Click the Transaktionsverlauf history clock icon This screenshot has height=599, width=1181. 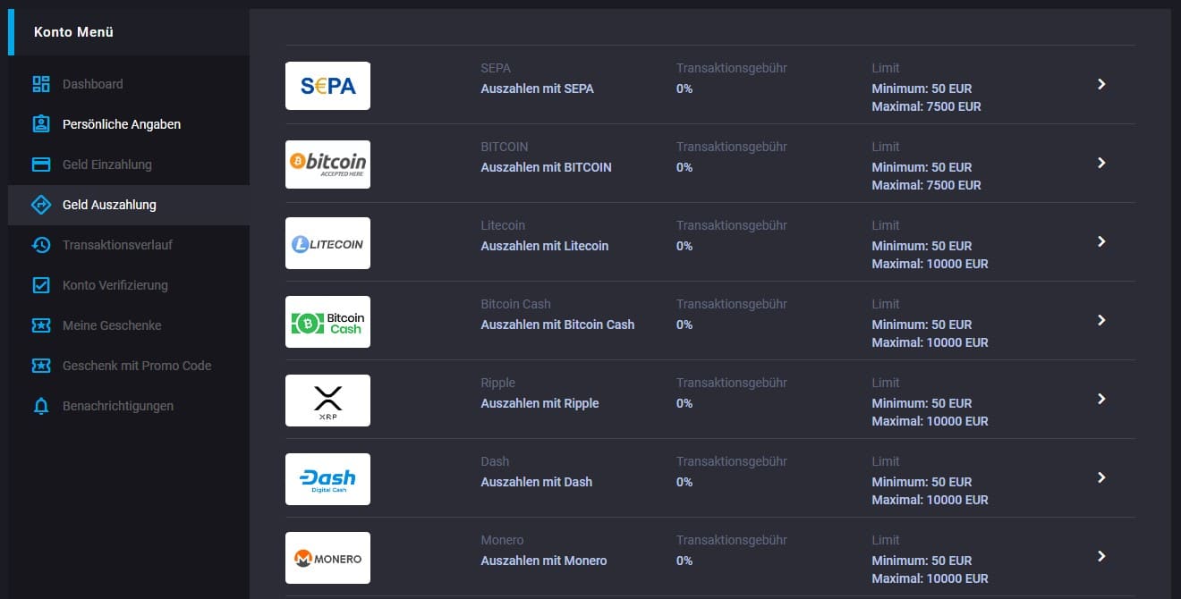click(x=41, y=245)
